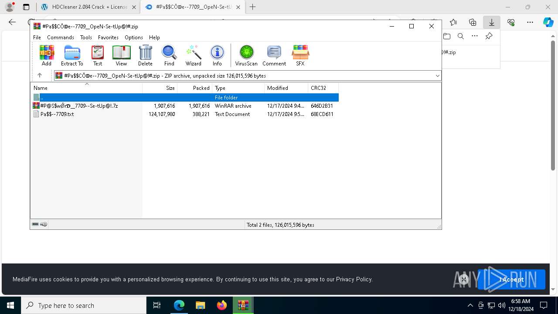558x314 pixels.
Task: Open the Commands menu
Action: click(61, 38)
